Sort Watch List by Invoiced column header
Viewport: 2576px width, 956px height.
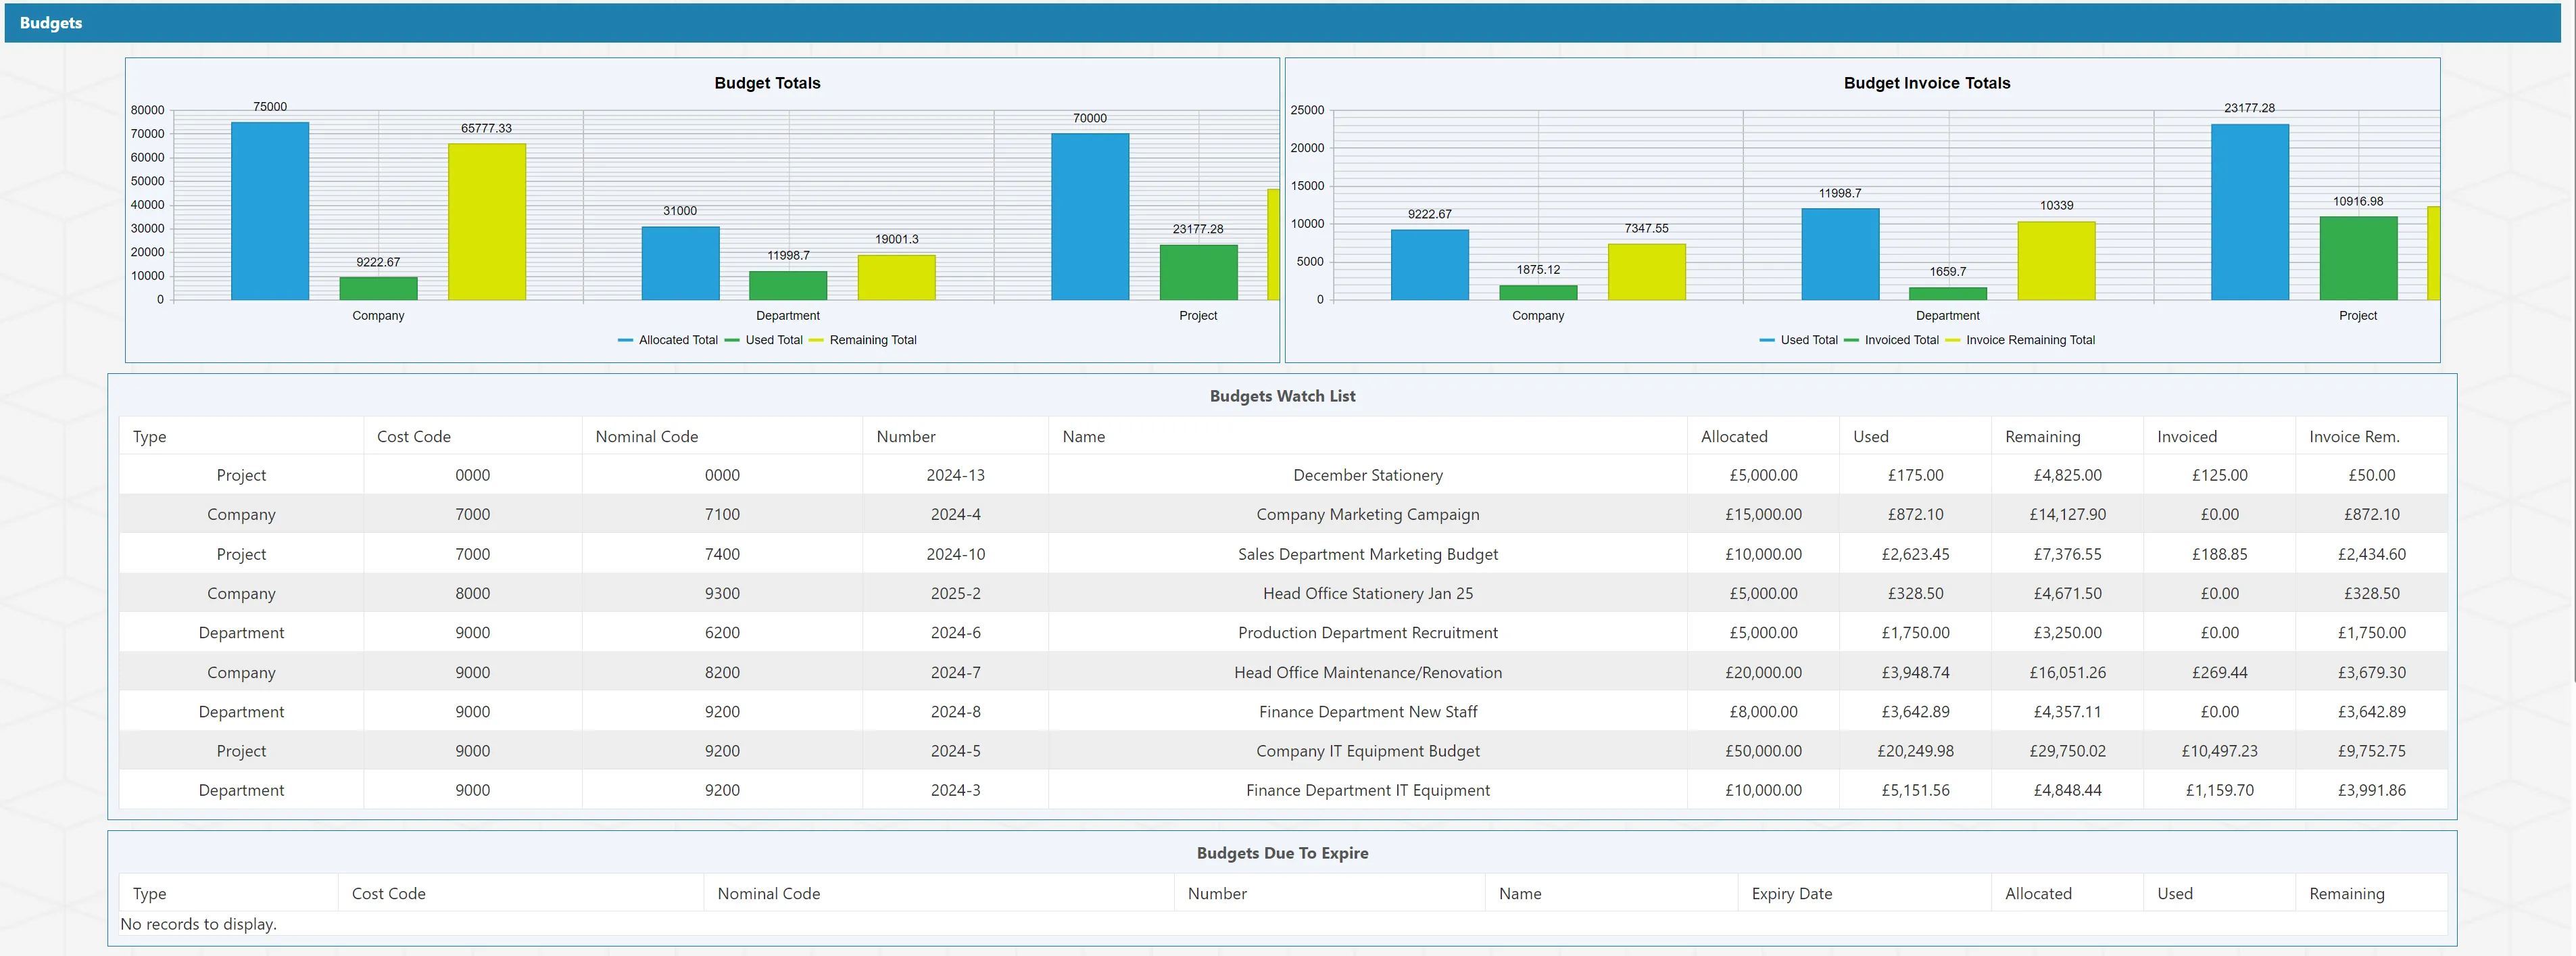click(x=2219, y=436)
